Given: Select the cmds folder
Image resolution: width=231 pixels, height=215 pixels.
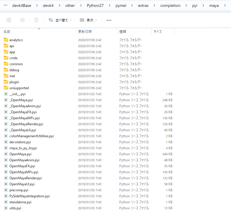Looking at the screenshot, I should [x=13, y=58].
